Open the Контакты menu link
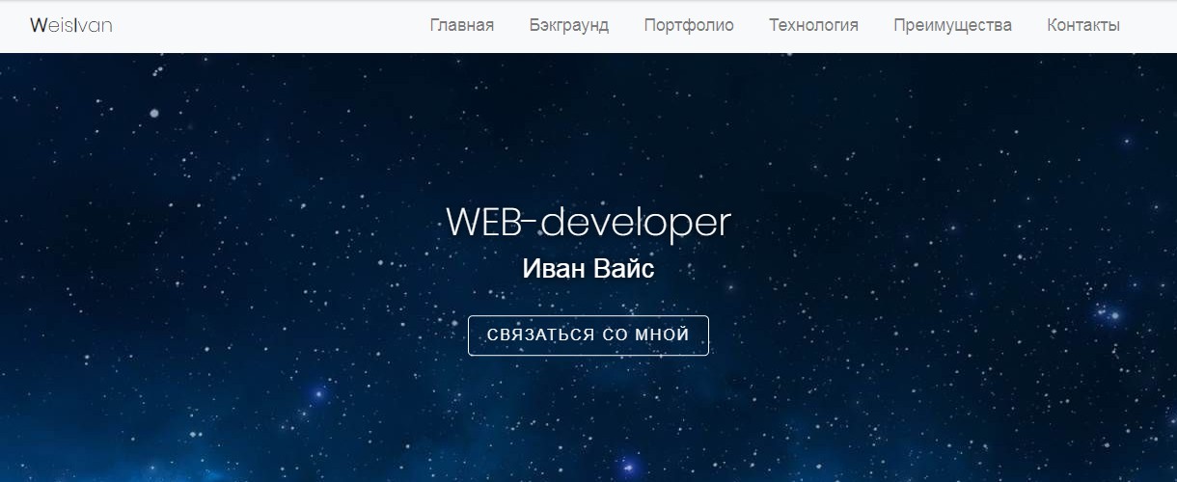The width and height of the screenshot is (1177, 482). (1083, 26)
